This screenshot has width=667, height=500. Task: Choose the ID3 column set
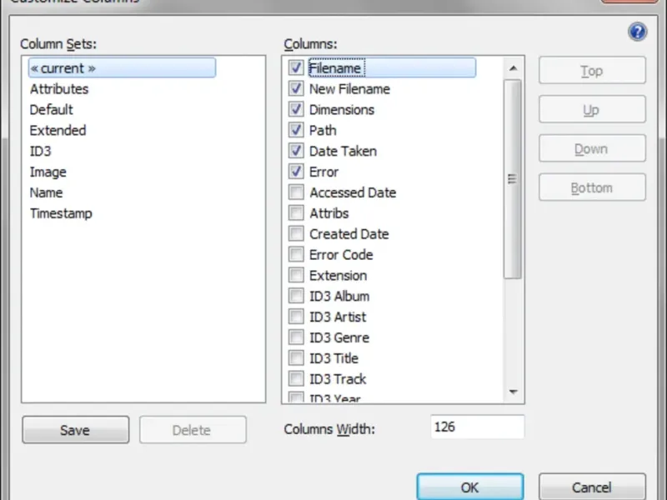pyautogui.click(x=40, y=151)
